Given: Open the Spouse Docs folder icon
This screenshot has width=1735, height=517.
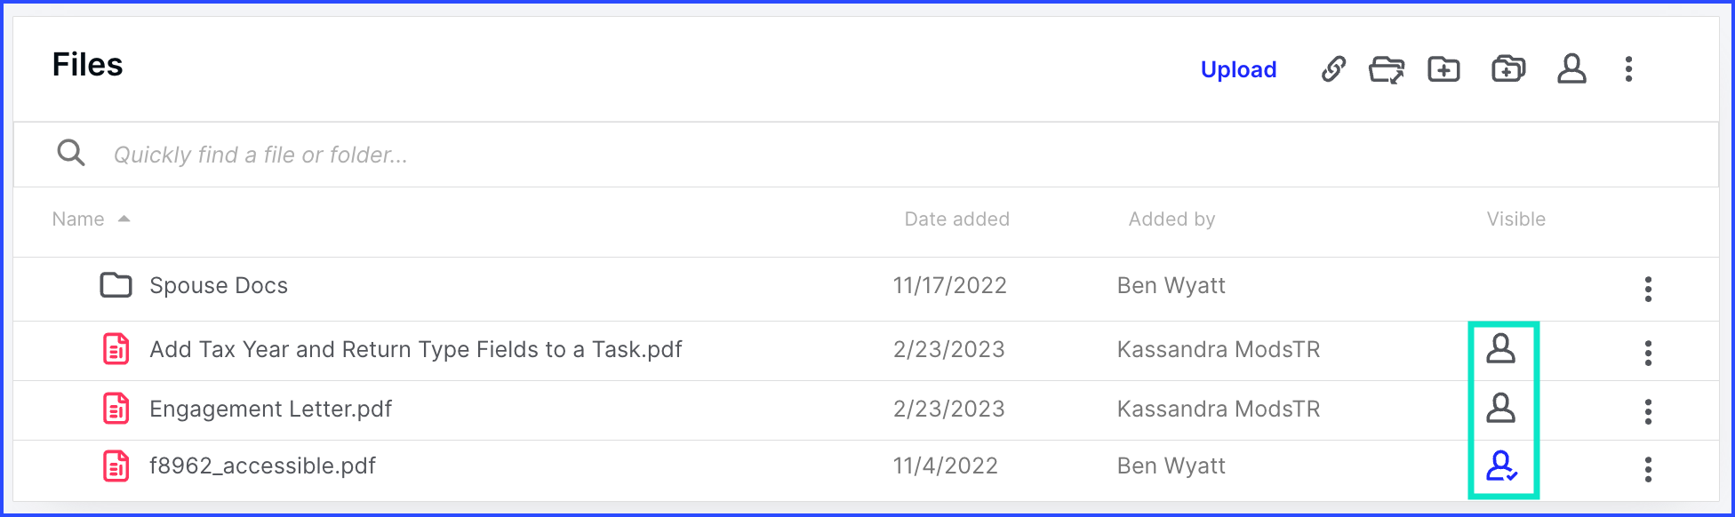Looking at the screenshot, I should click(116, 285).
